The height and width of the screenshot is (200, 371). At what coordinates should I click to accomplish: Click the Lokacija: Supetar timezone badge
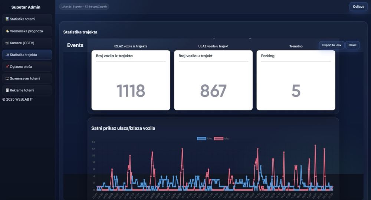pyautogui.click(x=84, y=7)
